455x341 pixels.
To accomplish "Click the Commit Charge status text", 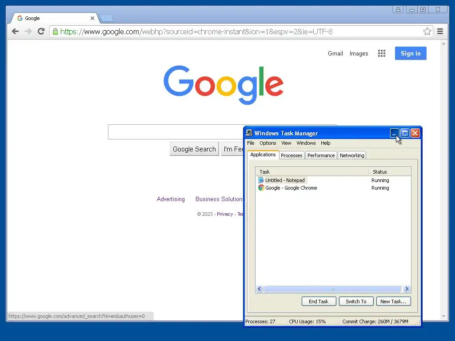I will (x=375, y=321).
